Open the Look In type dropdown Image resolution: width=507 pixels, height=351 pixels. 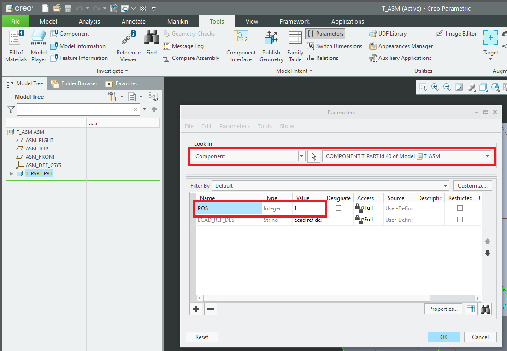(301, 156)
